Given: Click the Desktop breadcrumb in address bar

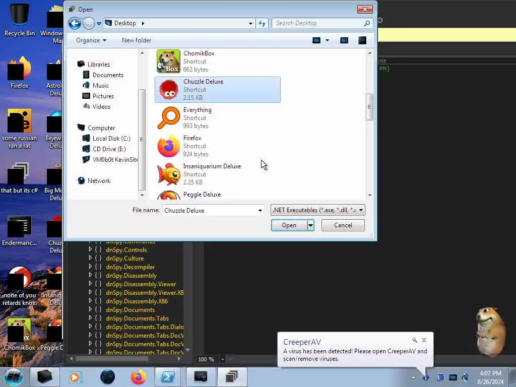Looking at the screenshot, I should 125,23.
